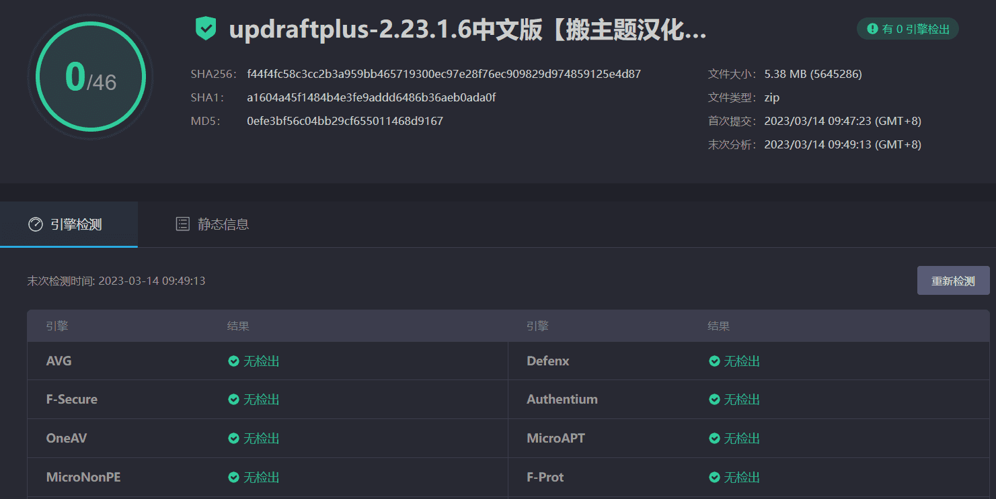Click 无检出 result in AVG row
Image resolution: width=996 pixels, height=499 pixels.
261,361
